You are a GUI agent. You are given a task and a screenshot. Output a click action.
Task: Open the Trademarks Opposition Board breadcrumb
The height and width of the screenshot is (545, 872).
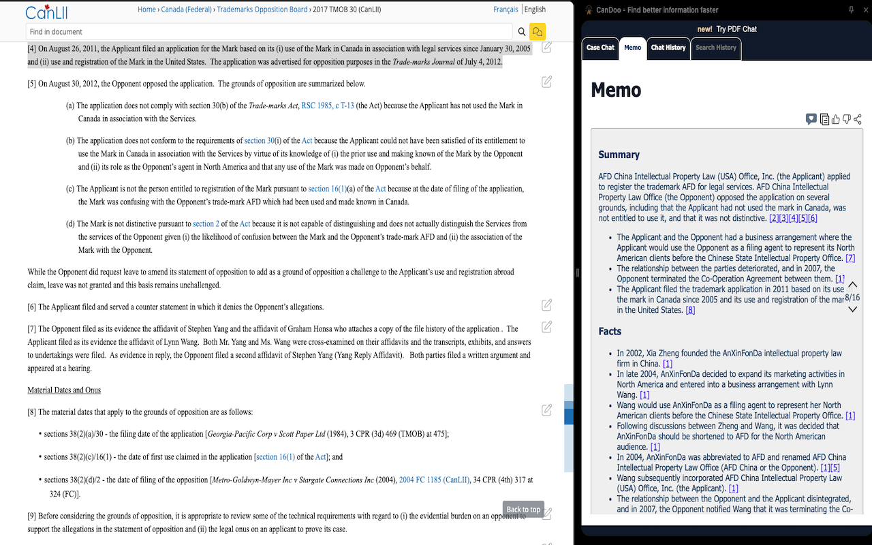tap(263, 10)
